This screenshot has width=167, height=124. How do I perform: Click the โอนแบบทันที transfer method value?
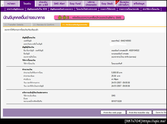coord(117,64)
